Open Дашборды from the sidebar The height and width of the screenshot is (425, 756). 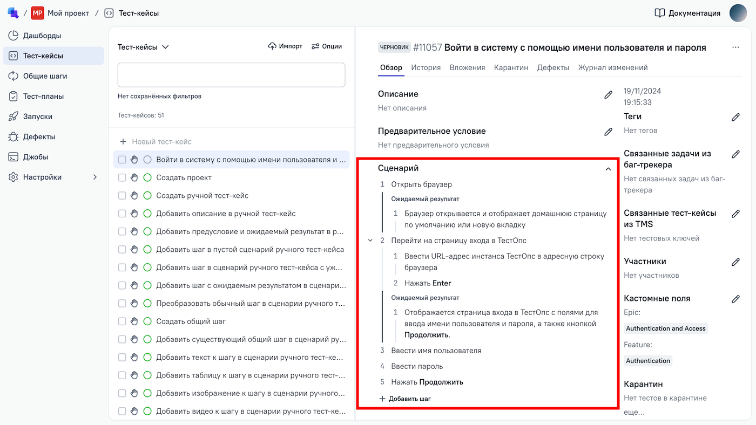pos(42,36)
